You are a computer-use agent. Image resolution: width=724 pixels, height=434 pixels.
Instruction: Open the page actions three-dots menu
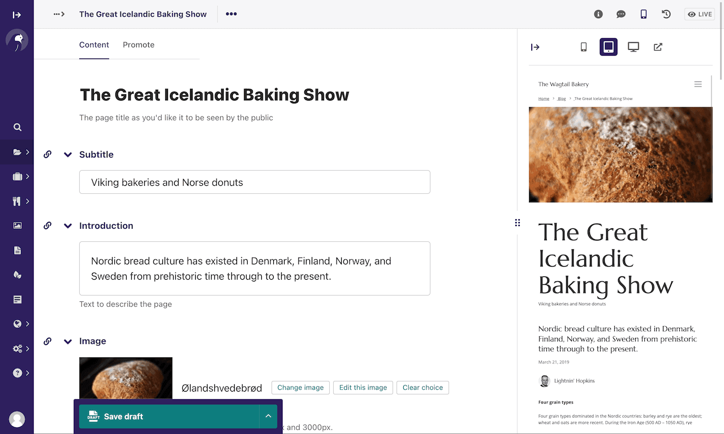pyautogui.click(x=231, y=14)
